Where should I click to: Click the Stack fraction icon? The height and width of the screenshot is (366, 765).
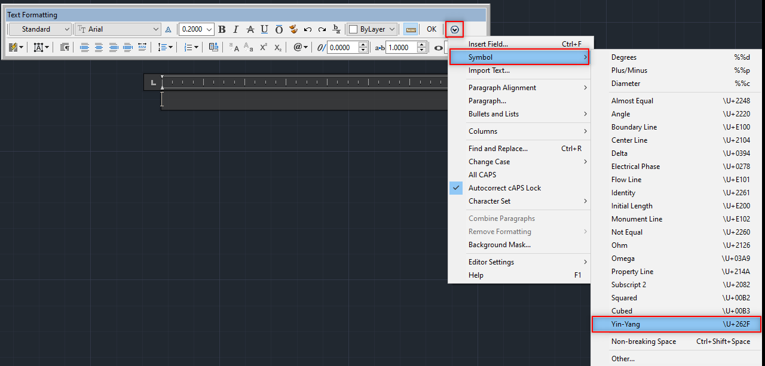(336, 29)
